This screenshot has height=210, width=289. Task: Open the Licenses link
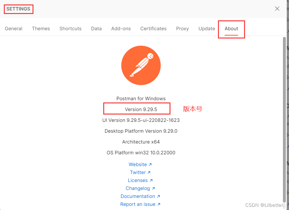[140, 180]
